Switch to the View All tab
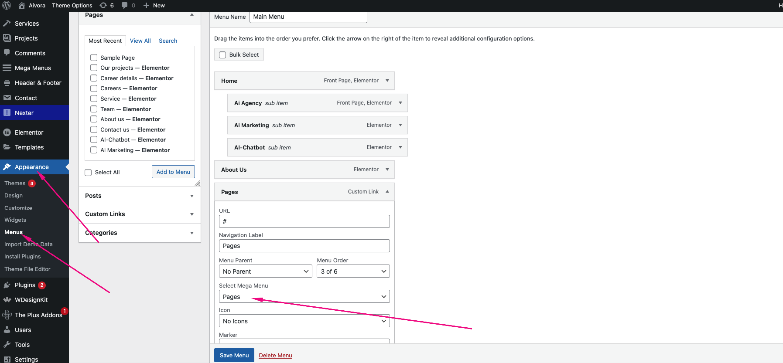The width and height of the screenshot is (783, 363). pos(140,41)
